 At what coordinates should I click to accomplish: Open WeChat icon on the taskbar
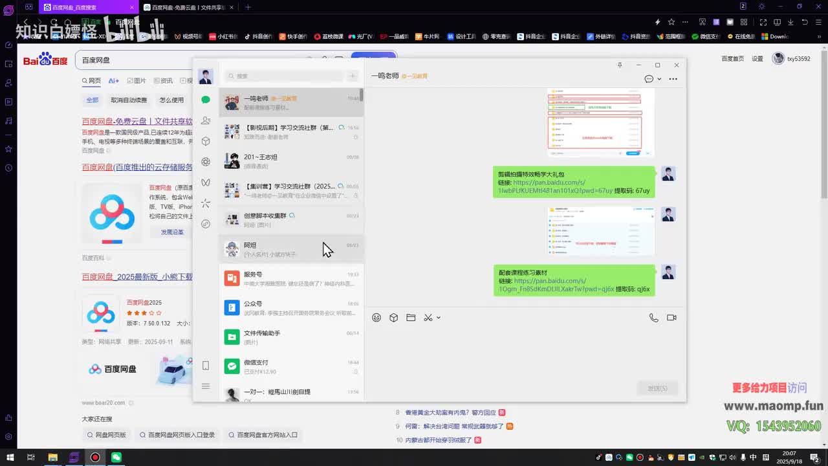pos(116,458)
